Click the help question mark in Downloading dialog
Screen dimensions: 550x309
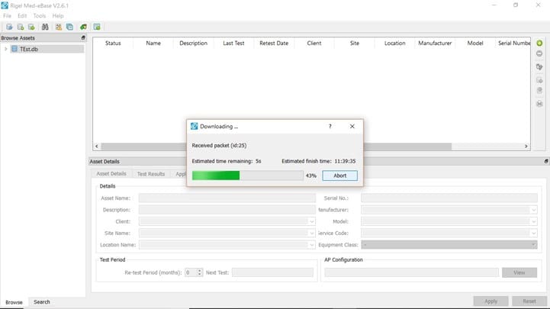click(x=330, y=127)
